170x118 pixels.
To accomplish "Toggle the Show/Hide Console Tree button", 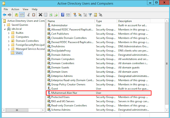I will tap(22, 15).
